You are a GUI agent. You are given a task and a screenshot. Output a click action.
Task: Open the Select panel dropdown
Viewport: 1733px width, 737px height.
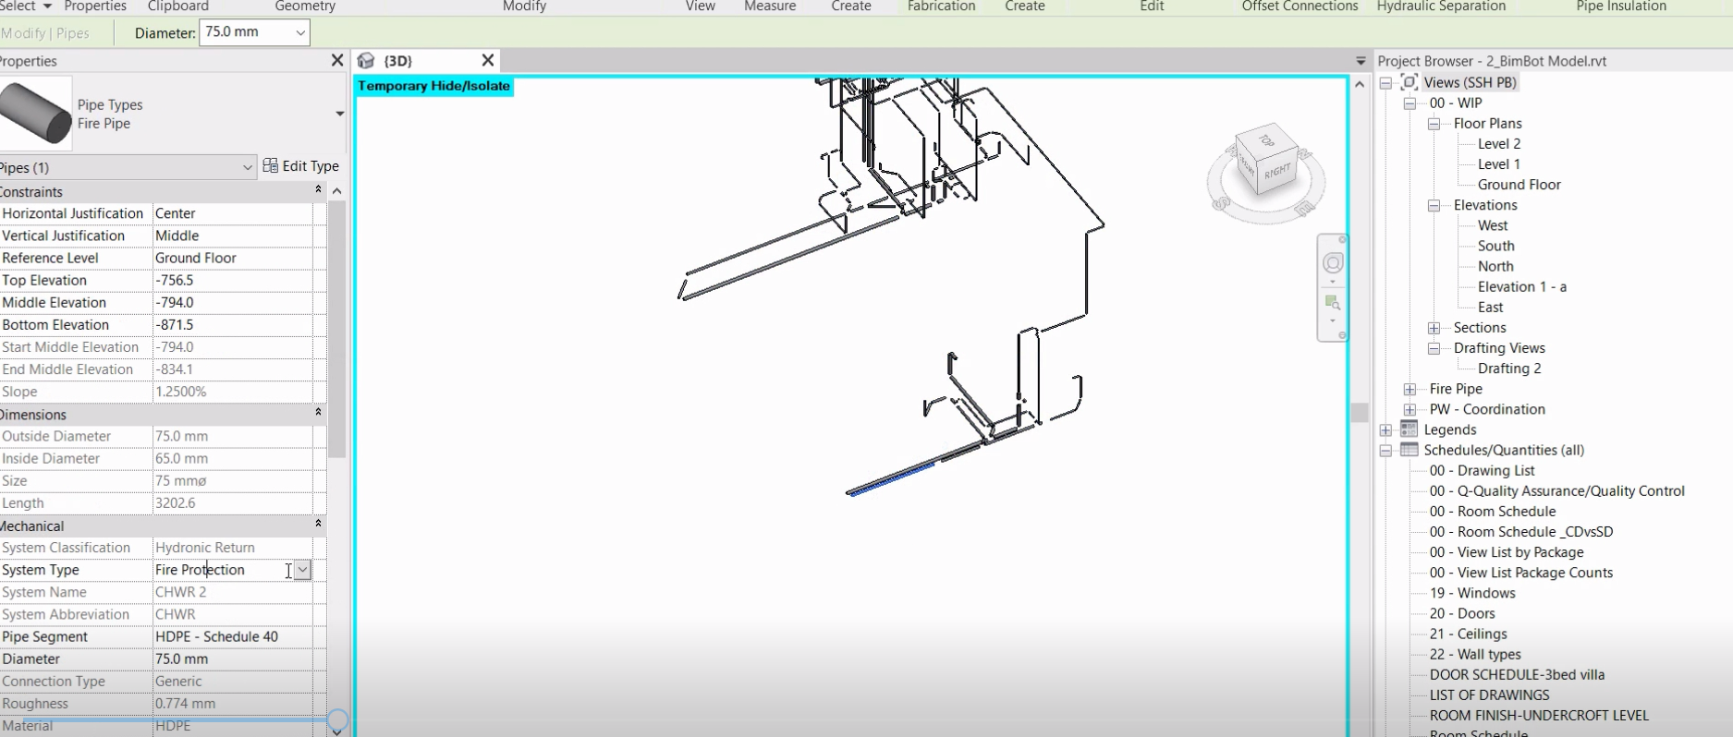tap(47, 6)
